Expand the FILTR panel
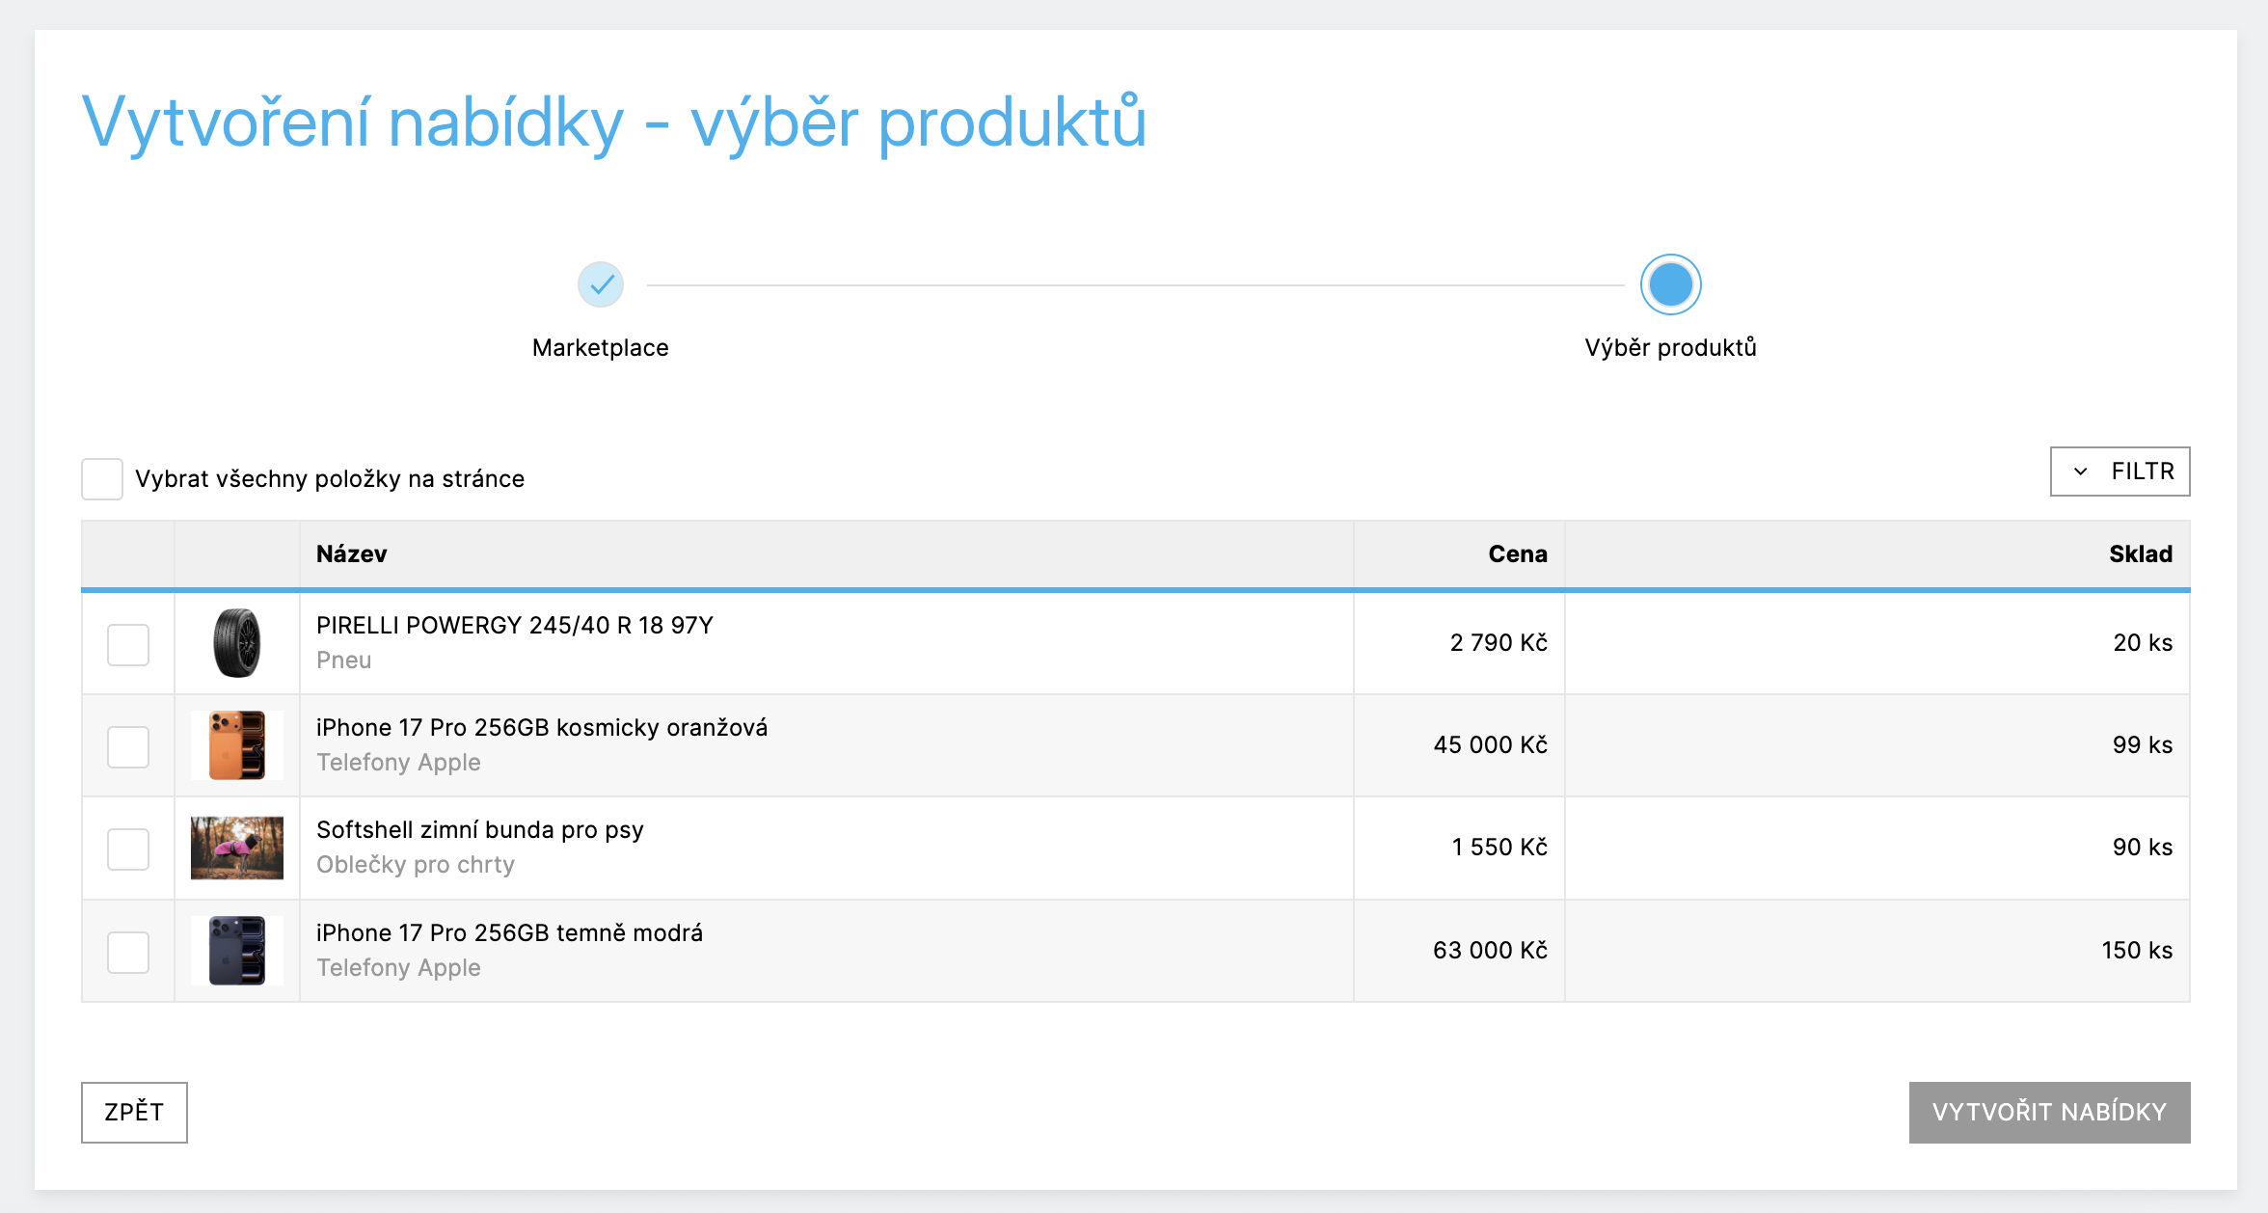This screenshot has width=2268, height=1213. [2119, 472]
